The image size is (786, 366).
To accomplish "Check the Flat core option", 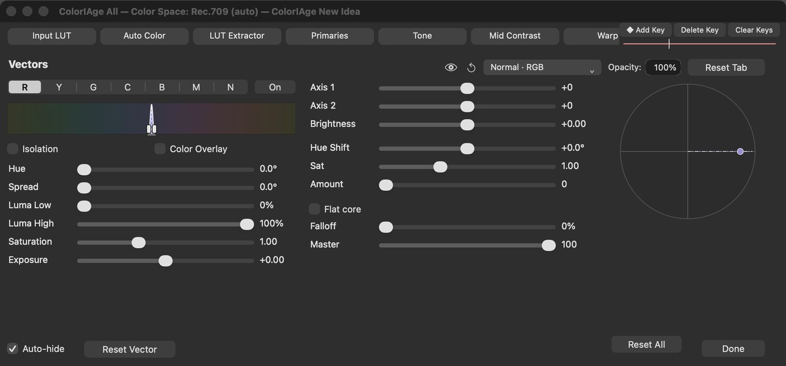I will tap(314, 209).
